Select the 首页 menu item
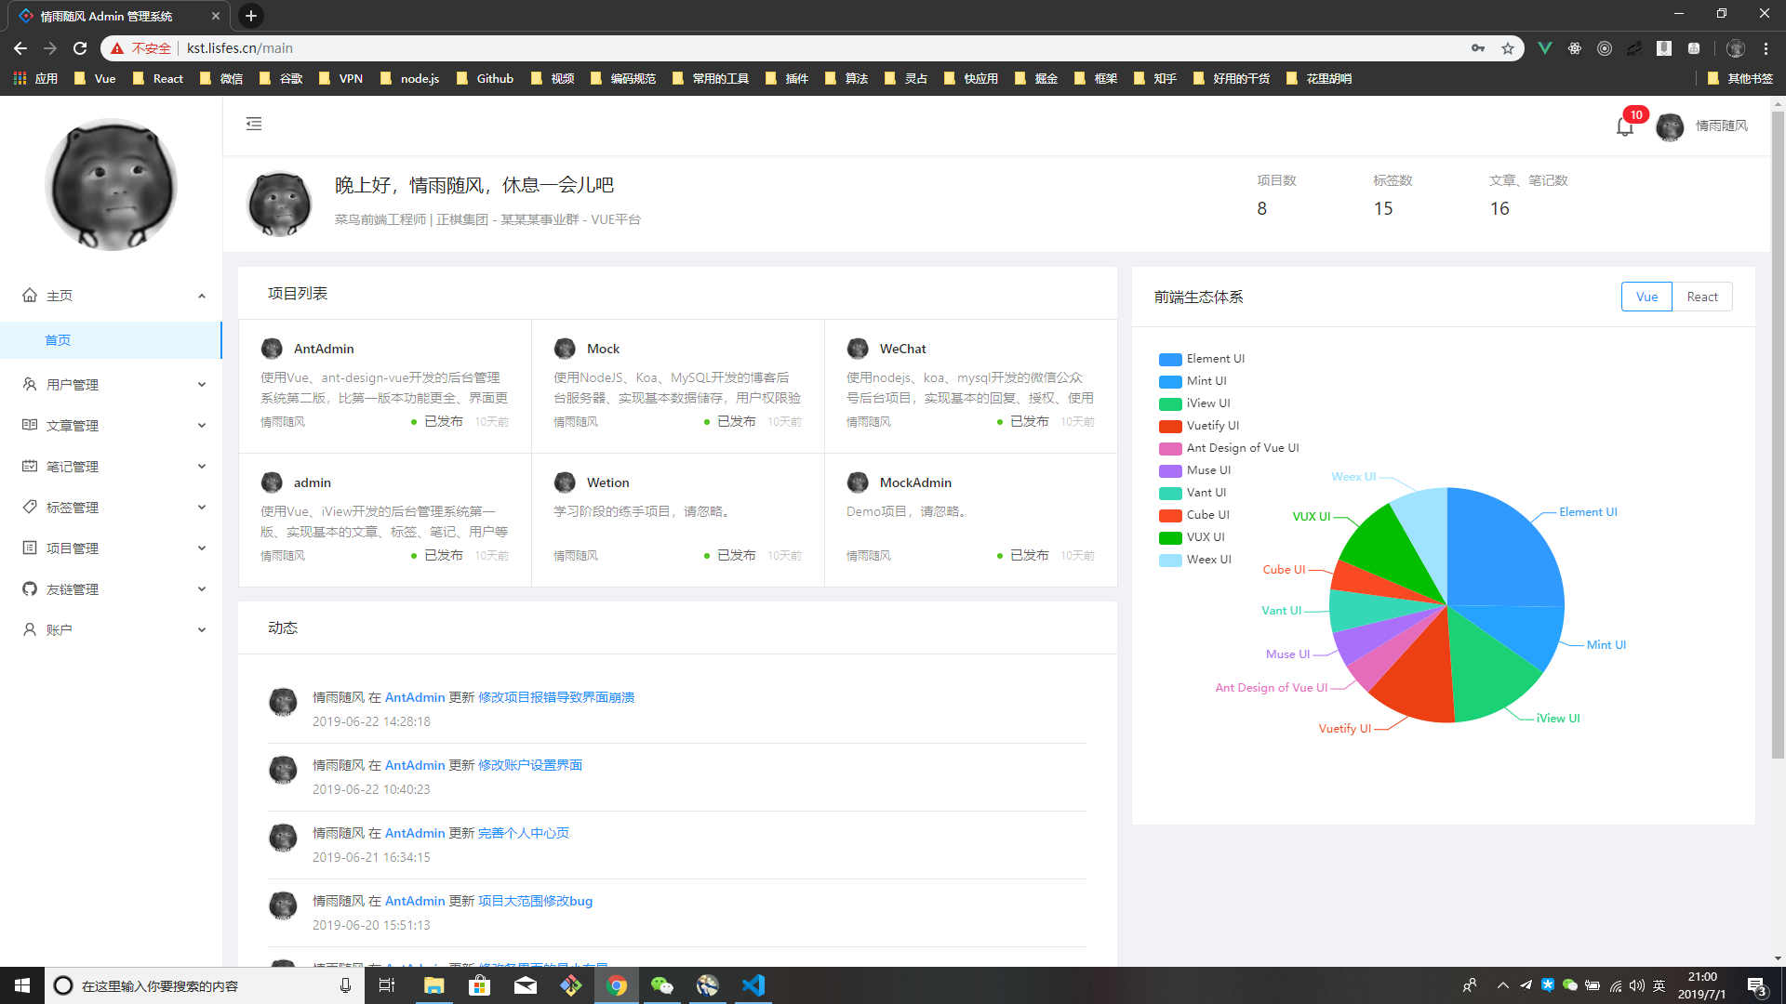1786x1004 pixels. tap(58, 340)
